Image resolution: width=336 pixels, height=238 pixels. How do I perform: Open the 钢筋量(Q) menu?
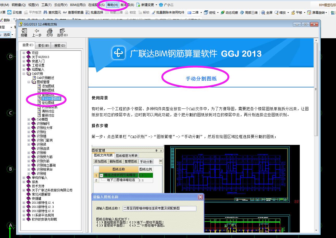[18, 5]
